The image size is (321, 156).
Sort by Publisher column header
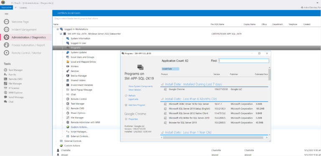[234, 74]
